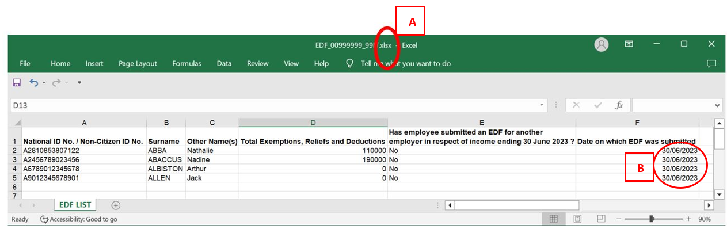
Task: Click the Undo arrow icon
Action: (x=34, y=83)
